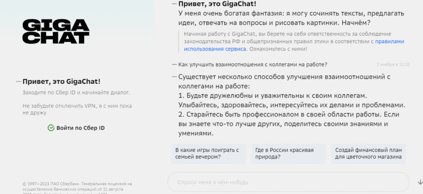Click the "Заходите по Сбер ID" hint text

click(x=76, y=92)
